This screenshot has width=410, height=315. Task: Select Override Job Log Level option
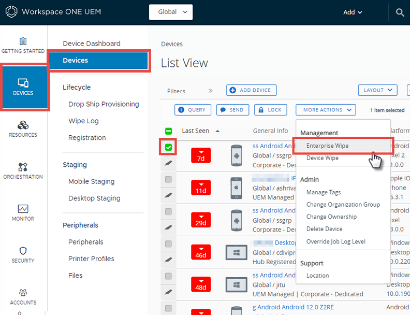pos(336,241)
